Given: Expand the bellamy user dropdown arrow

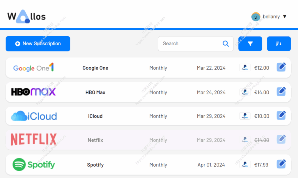Looking at the screenshot, I should click(x=285, y=17).
